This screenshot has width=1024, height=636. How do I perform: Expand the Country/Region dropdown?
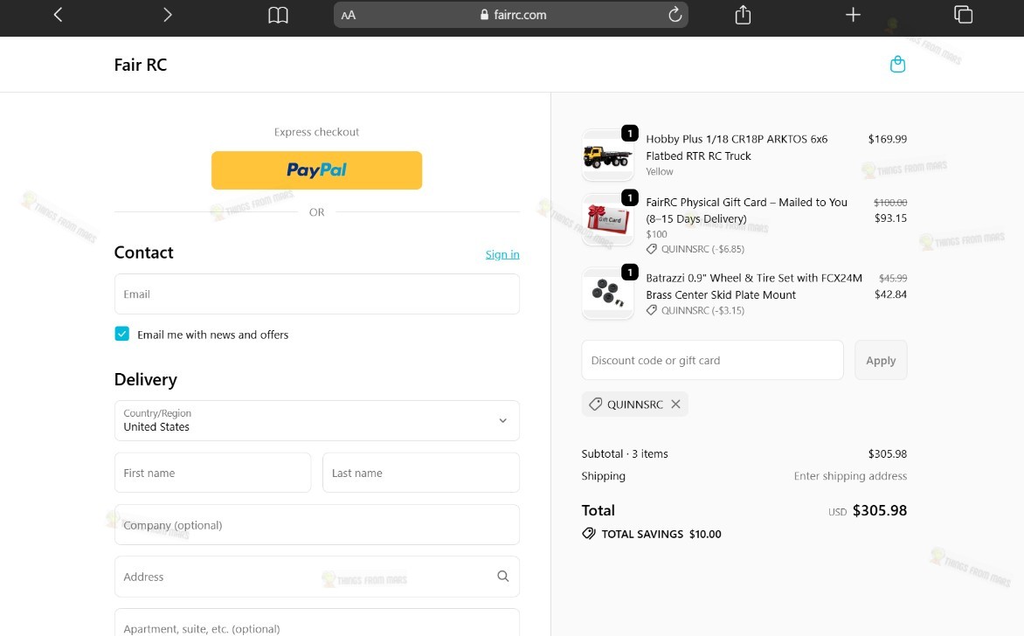coord(317,420)
